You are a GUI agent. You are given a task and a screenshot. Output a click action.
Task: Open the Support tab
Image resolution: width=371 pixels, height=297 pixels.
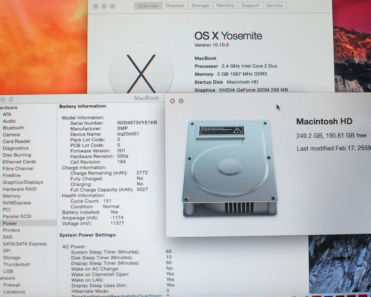coord(250,6)
